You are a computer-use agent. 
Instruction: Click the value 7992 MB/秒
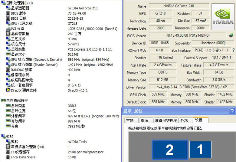[76, 126]
